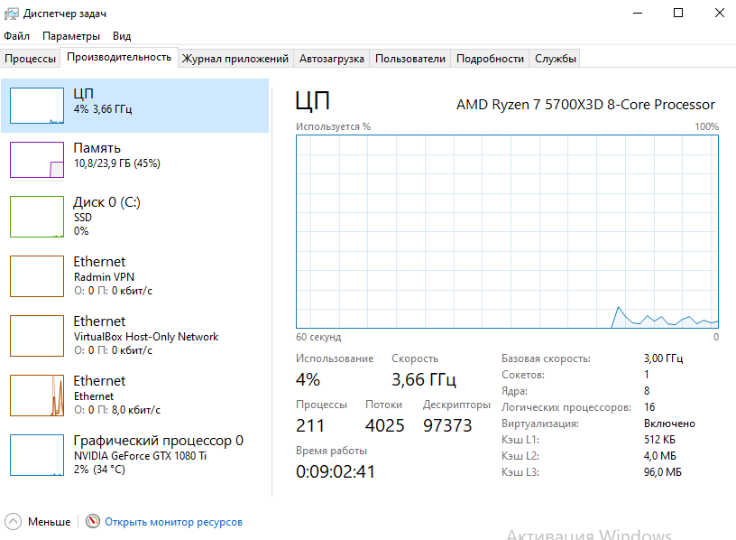The image size is (736, 540).
Task: Click the 'Базовая скорость:' label
Action: pos(546,358)
